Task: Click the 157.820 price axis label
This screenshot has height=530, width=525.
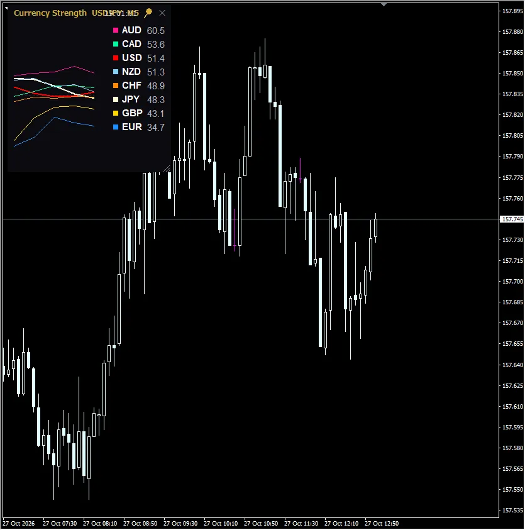Action: (x=512, y=115)
